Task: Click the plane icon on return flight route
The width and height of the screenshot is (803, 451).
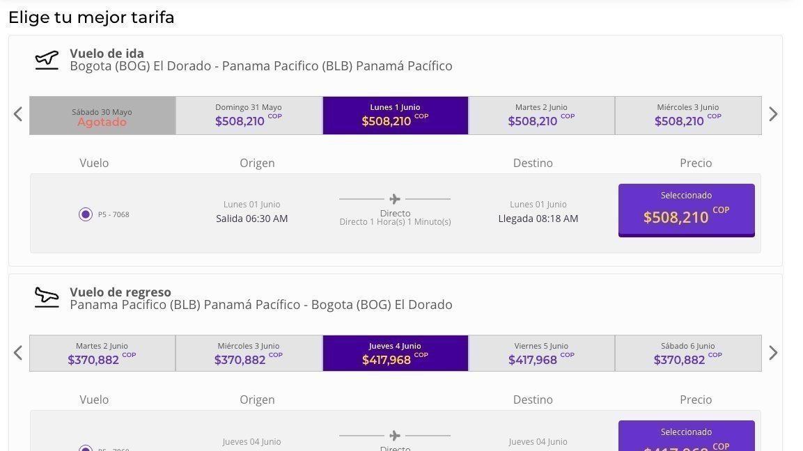Action: [395, 436]
